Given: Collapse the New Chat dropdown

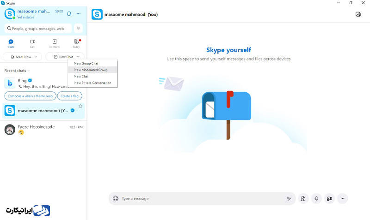Looking at the screenshot, I should (78, 57).
